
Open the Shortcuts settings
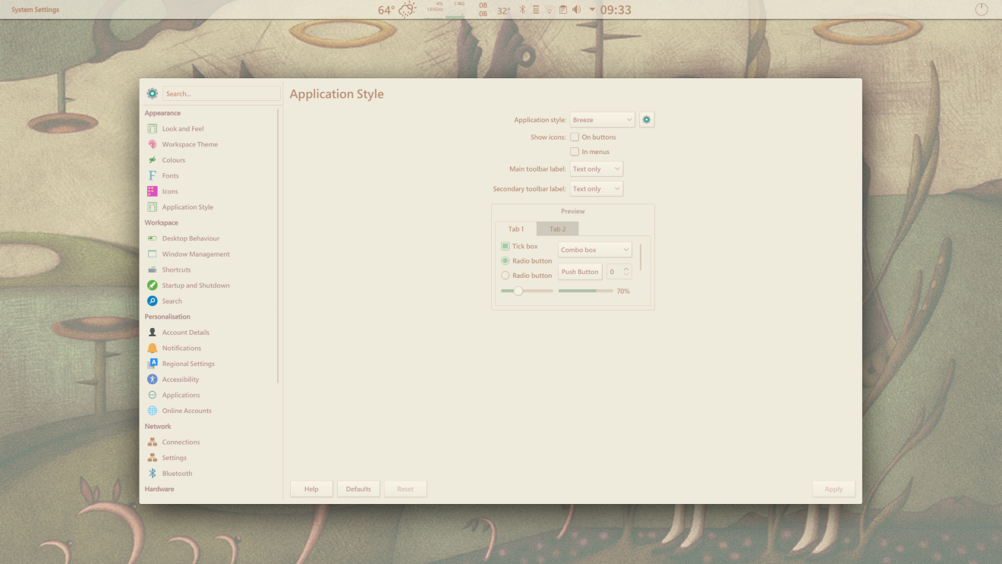point(210,269)
